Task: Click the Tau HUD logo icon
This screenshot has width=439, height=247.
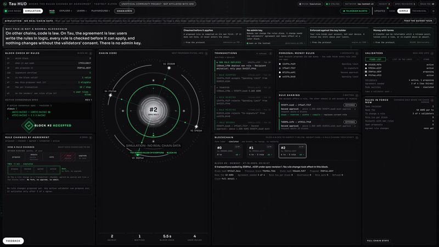Action: coord(5,4)
